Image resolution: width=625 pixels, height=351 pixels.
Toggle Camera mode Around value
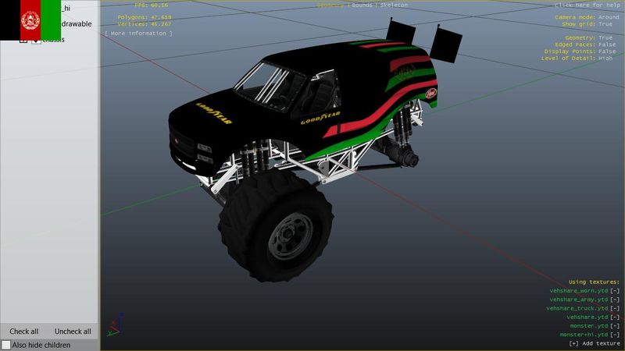[x=609, y=17]
